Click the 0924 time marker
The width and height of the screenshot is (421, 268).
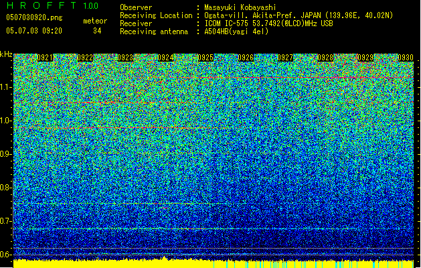166,58
